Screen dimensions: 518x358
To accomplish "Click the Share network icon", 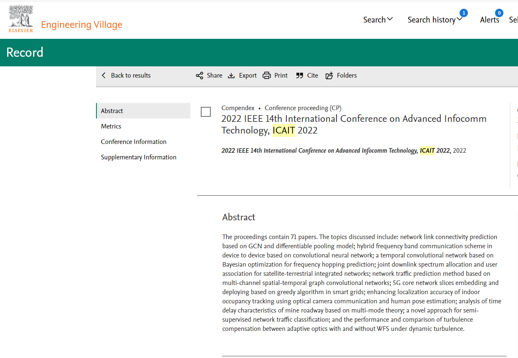I will click(x=200, y=76).
